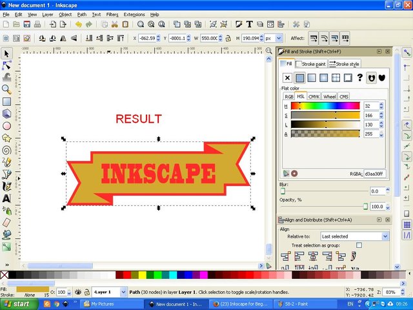Toggle Treat selection as group checkbox
The image size is (413, 310).
click(359, 245)
